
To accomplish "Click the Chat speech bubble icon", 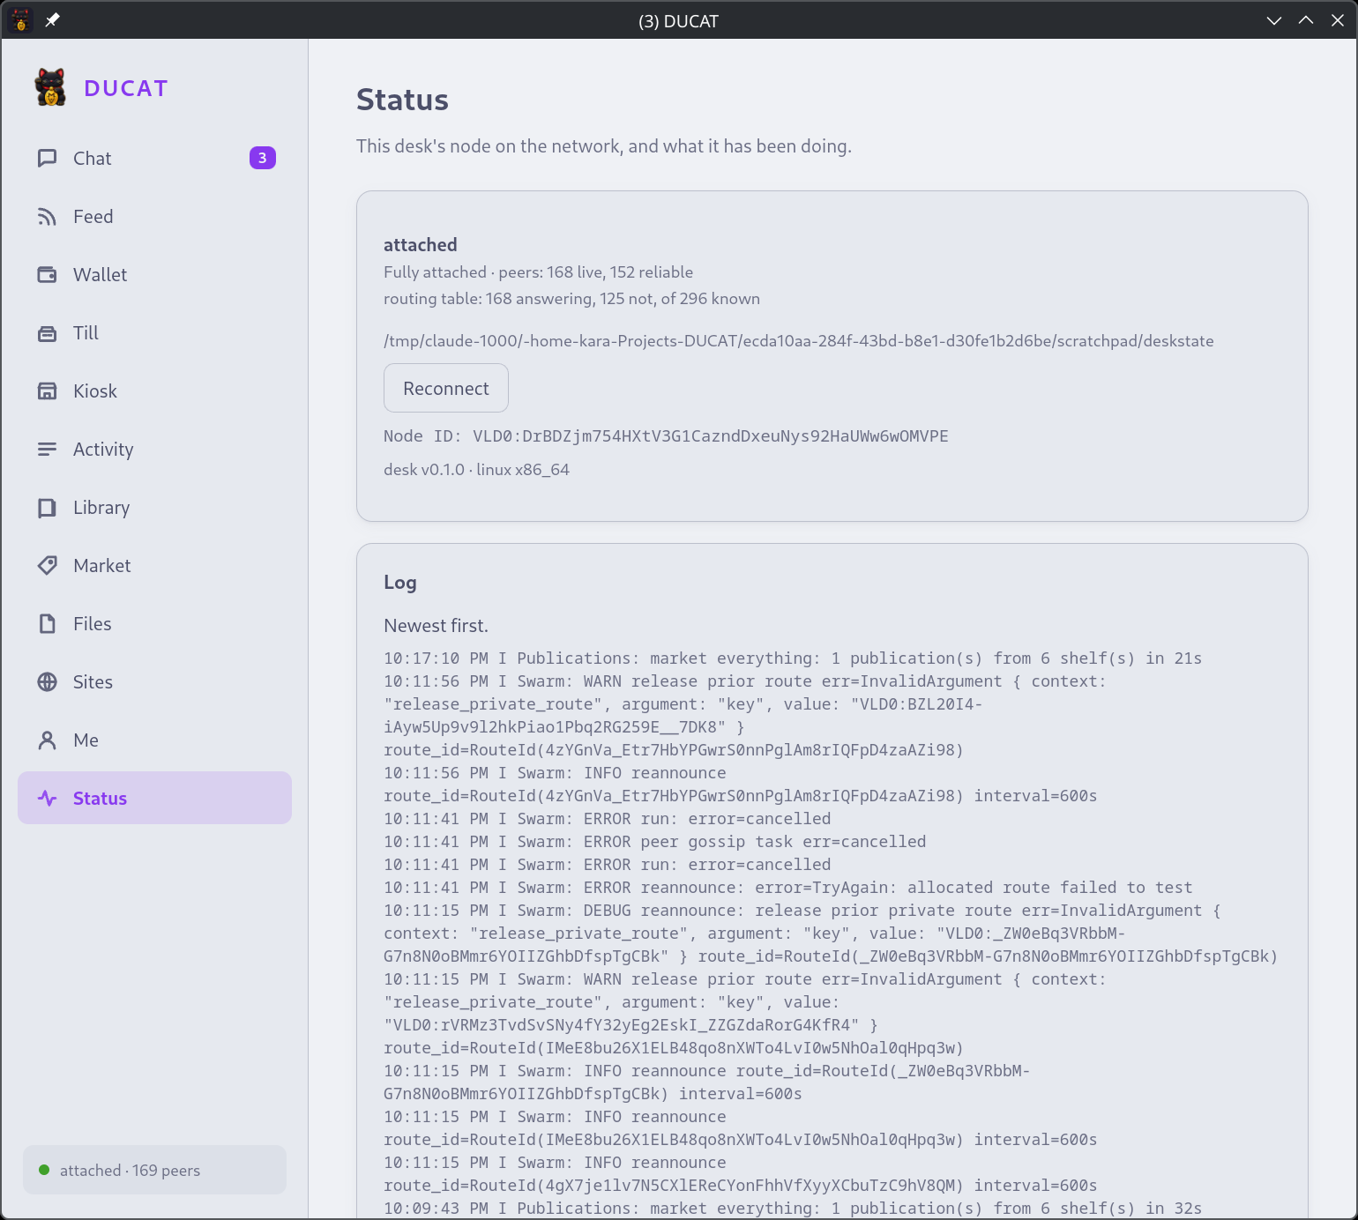I will pos(48,159).
